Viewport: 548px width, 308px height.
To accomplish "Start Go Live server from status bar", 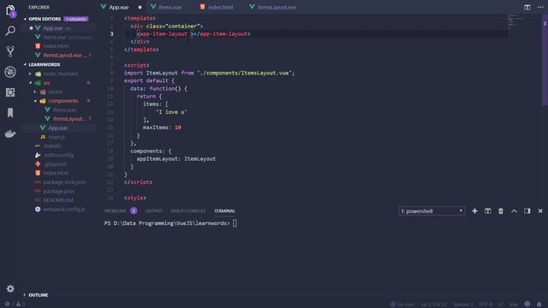I will [x=402, y=305].
